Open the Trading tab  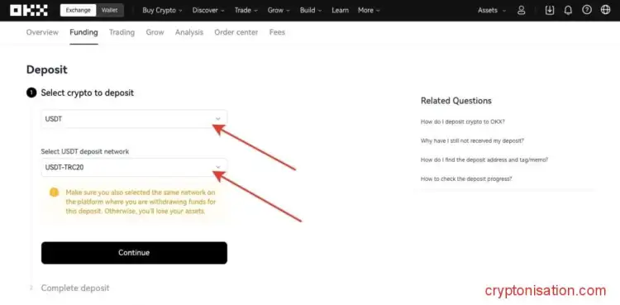pyautogui.click(x=122, y=32)
